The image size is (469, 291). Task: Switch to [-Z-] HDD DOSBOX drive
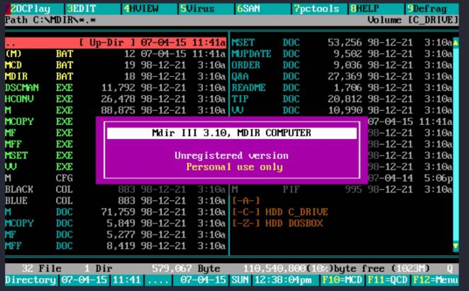(278, 223)
